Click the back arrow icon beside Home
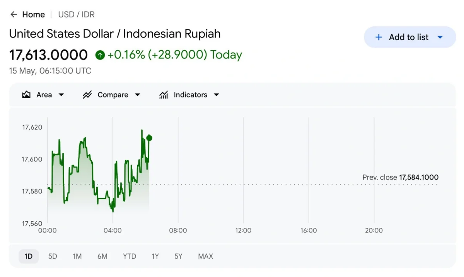The image size is (464, 277). tap(14, 15)
